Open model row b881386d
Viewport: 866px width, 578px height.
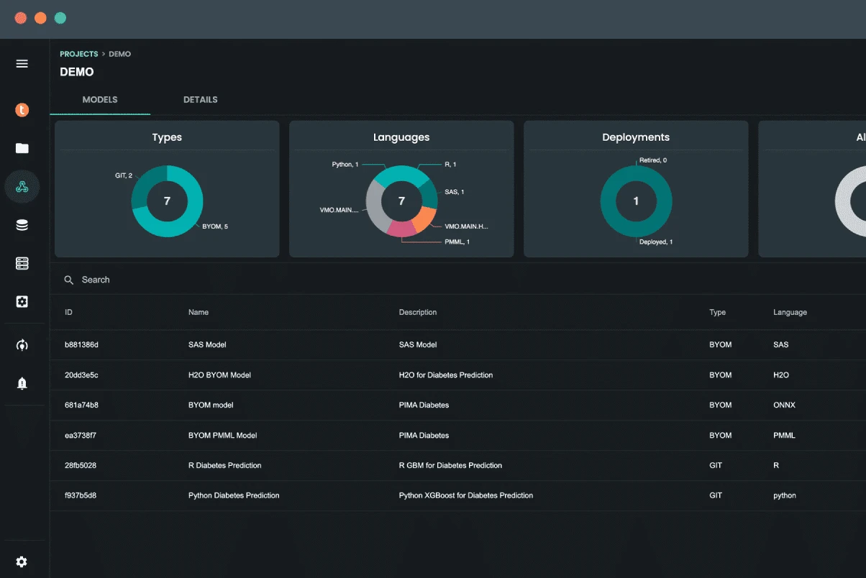click(x=458, y=344)
